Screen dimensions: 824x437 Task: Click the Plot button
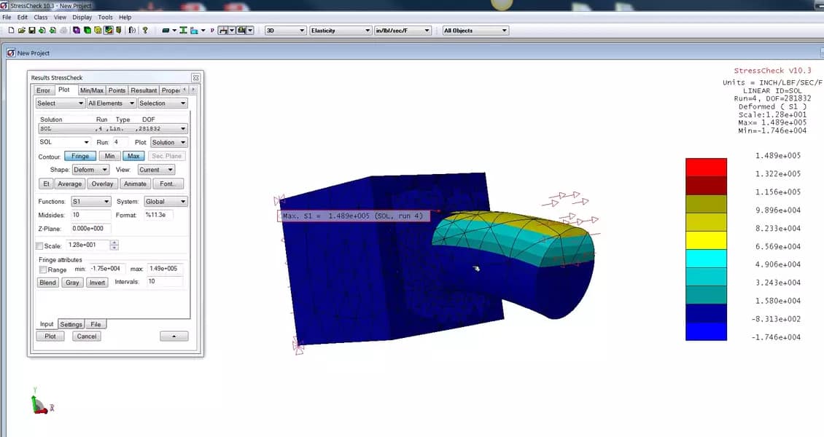[x=50, y=336]
